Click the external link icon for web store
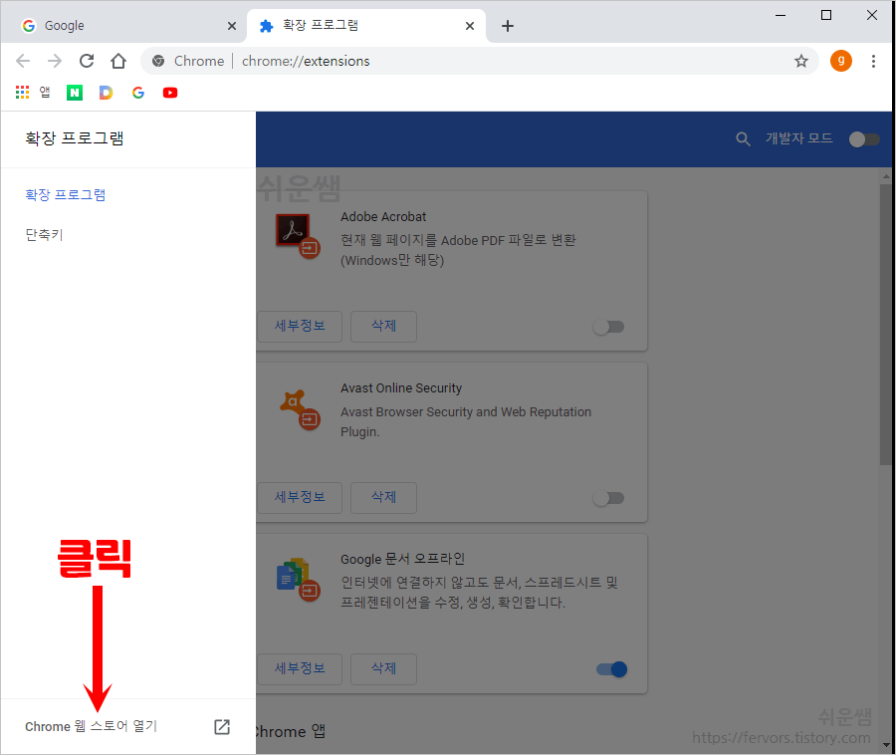 [x=222, y=726]
